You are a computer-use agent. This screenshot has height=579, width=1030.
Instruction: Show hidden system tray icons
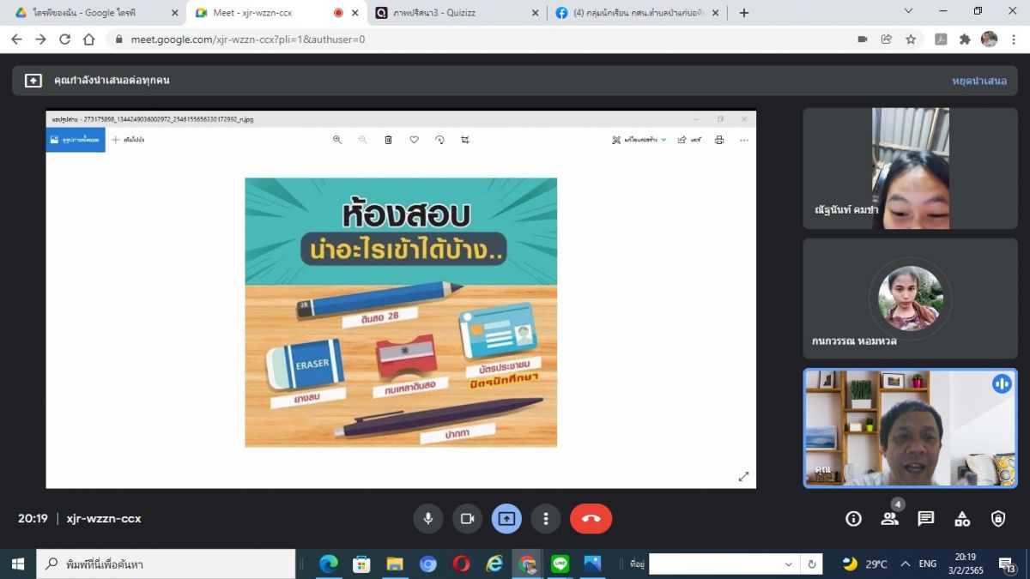(x=905, y=564)
